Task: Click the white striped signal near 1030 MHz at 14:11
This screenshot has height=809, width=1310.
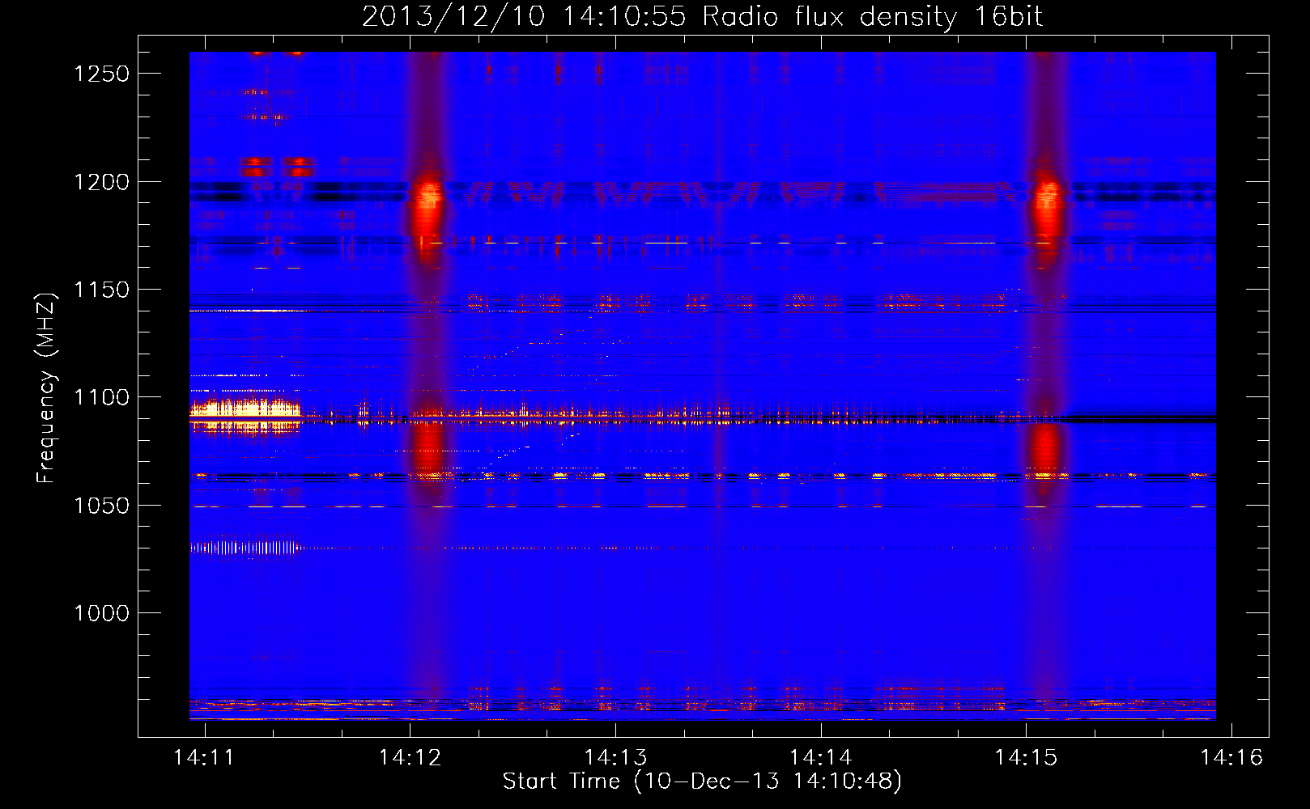Action: click(x=245, y=548)
